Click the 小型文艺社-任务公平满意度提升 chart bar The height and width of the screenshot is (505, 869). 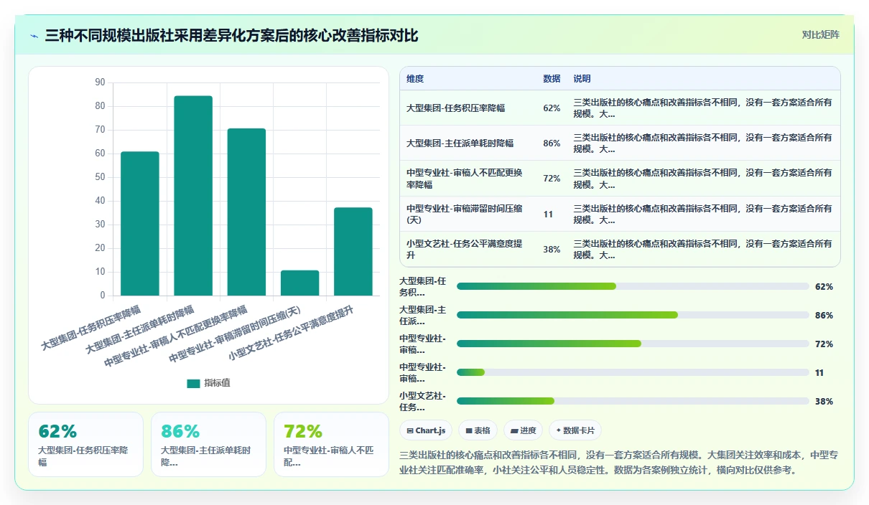(353, 252)
